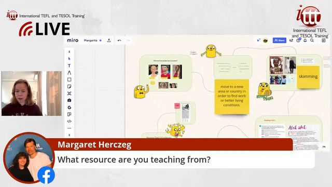Viewport: 332px width, 187px height.
Task: Select the couple walking photo
Action: pyautogui.click(x=290, y=65)
